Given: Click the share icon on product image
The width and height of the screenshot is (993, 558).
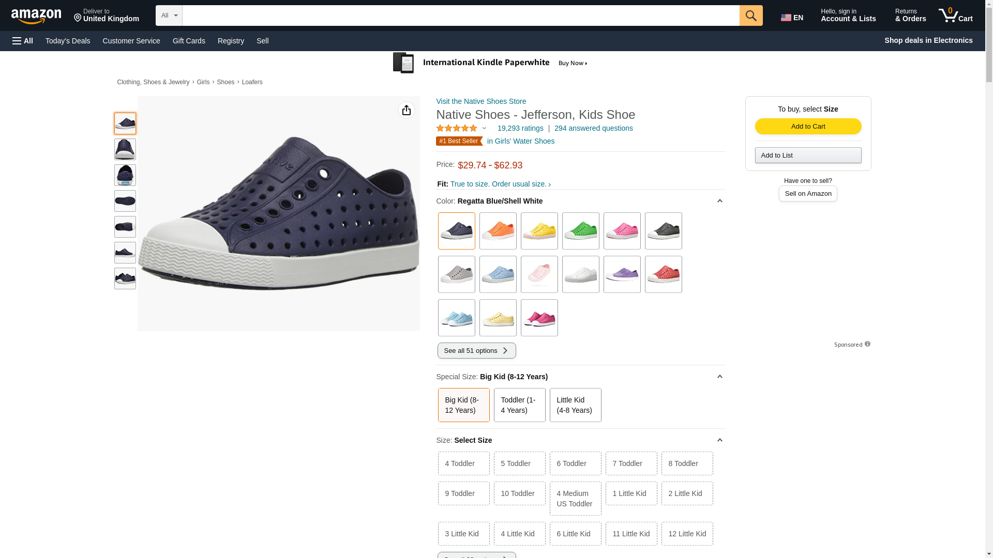Looking at the screenshot, I should click(407, 110).
